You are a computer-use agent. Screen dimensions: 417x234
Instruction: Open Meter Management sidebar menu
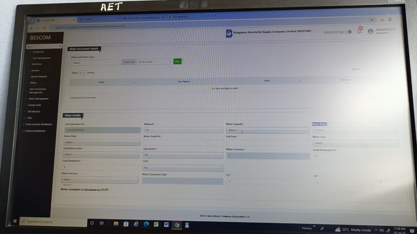pos(38,99)
